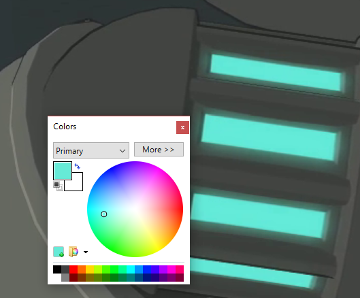The image size is (360, 298).
Task: Expand the palette menu small arrow
Action: 86,252
